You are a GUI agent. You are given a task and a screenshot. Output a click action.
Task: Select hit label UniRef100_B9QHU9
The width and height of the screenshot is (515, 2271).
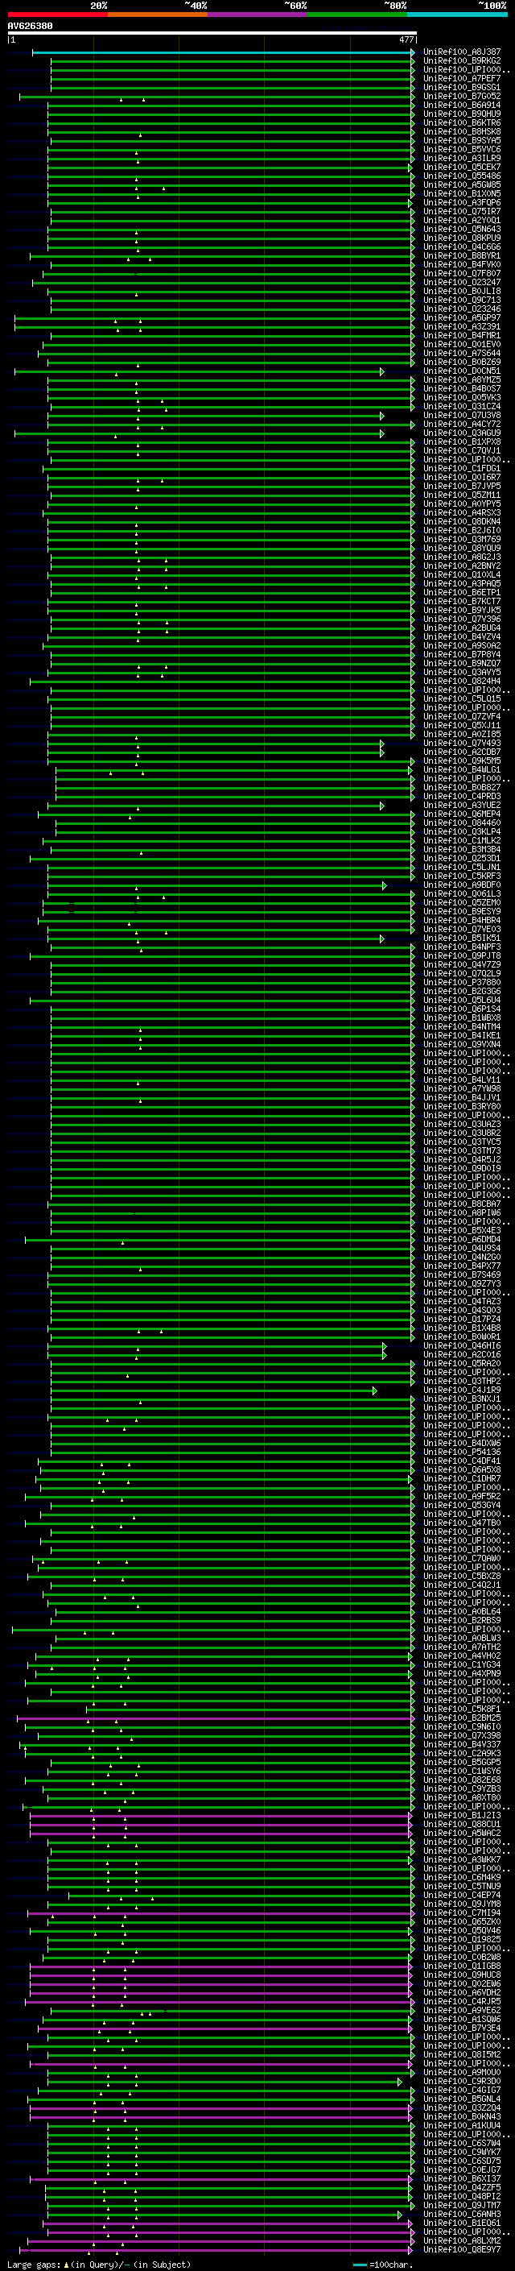click(x=462, y=114)
